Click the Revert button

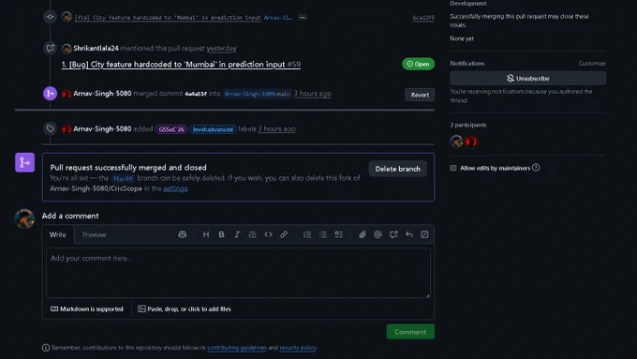pyautogui.click(x=420, y=95)
